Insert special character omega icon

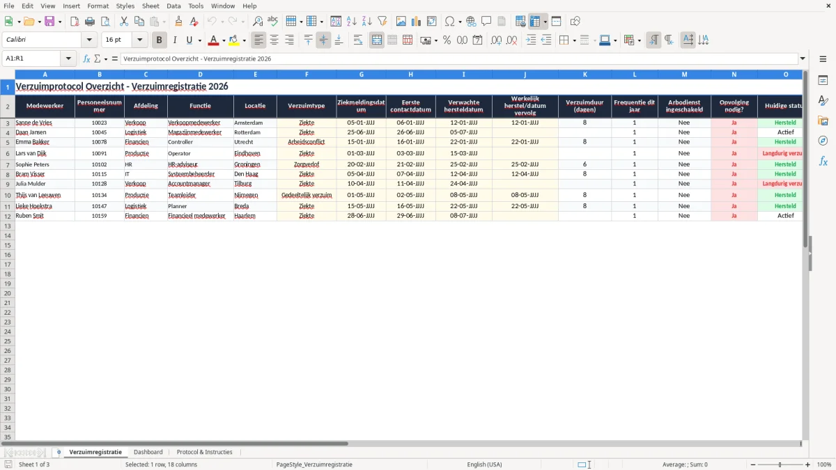coord(450,22)
